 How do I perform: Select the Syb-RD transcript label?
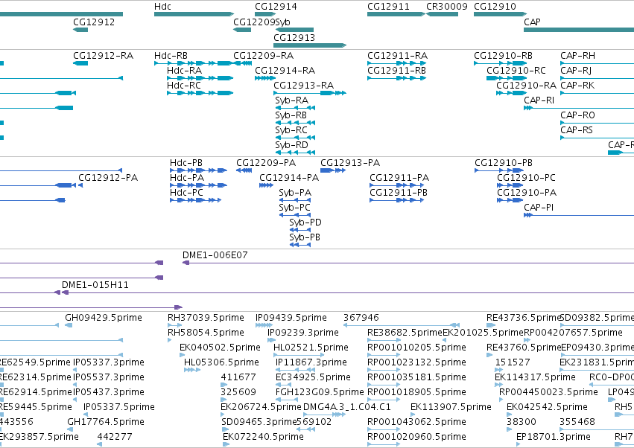pyautogui.click(x=291, y=144)
